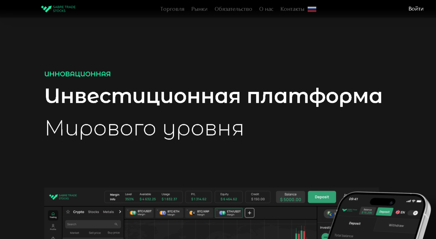Click the green Deposit button on the phone header
The width and height of the screenshot is (436, 239).
pyautogui.click(x=384, y=212)
